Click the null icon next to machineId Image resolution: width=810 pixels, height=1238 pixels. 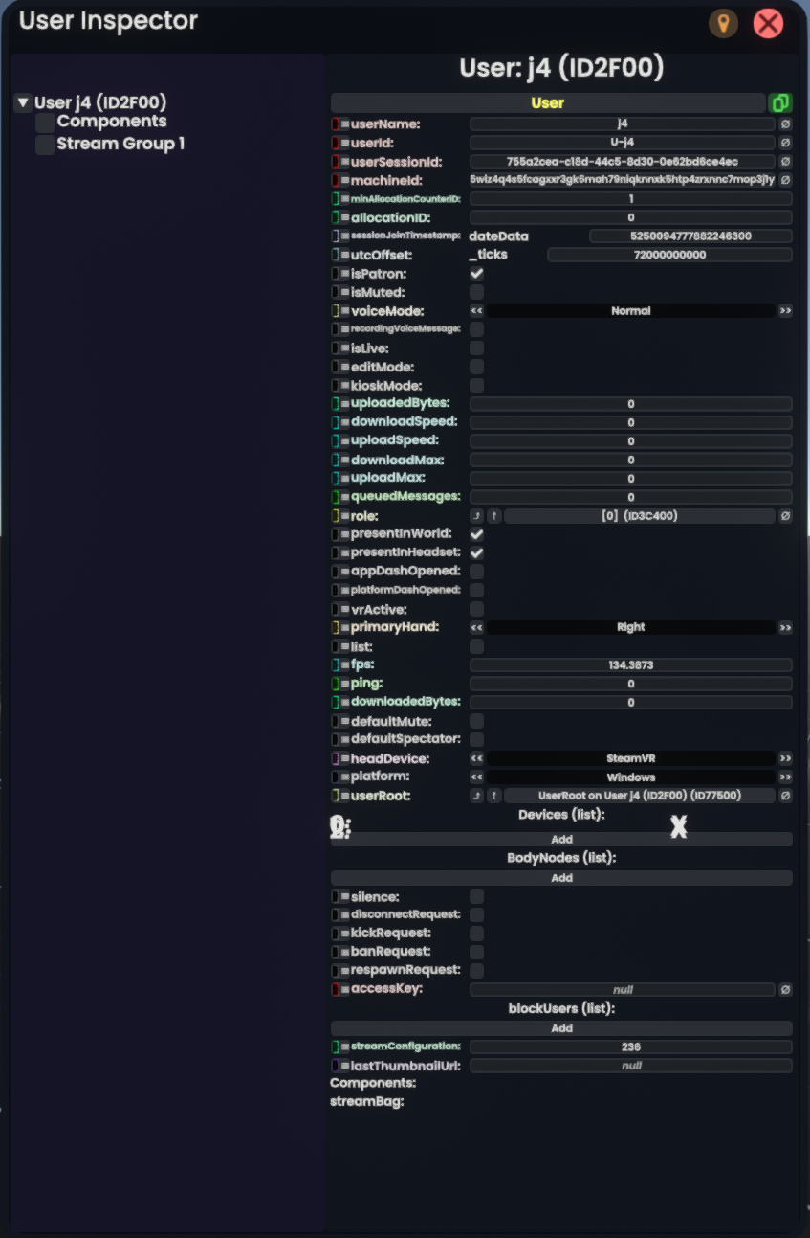pyautogui.click(x=785, y=180)
